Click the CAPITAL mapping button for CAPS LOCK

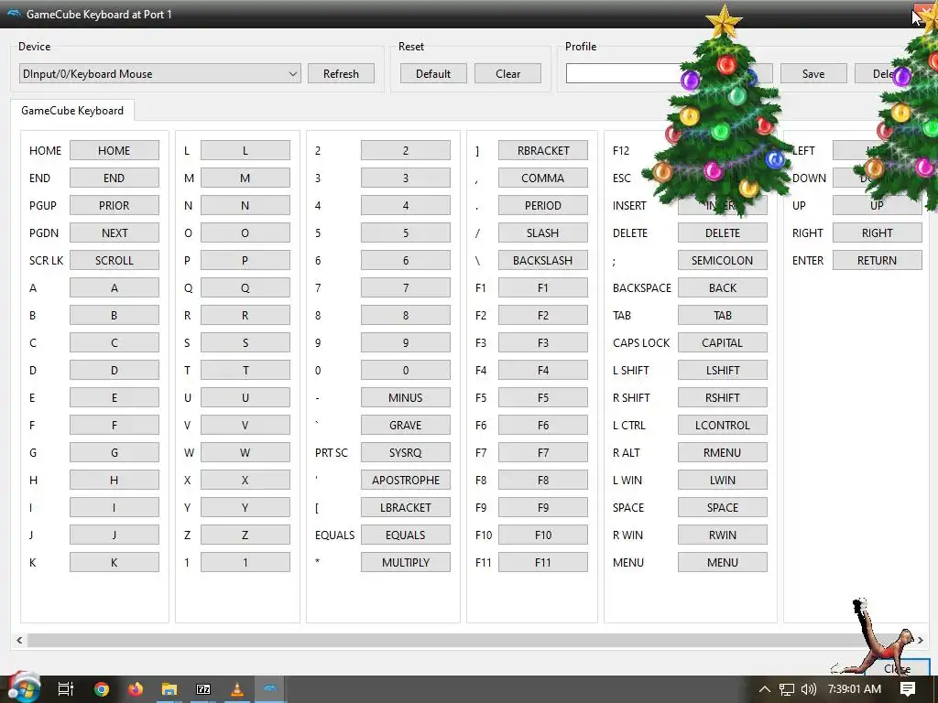point(723,343)
